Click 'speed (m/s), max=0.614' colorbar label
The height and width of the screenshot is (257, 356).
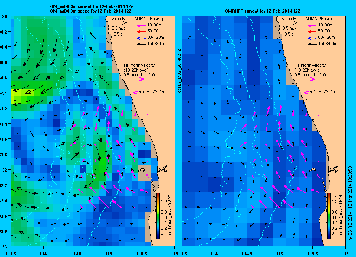point(341,217)
